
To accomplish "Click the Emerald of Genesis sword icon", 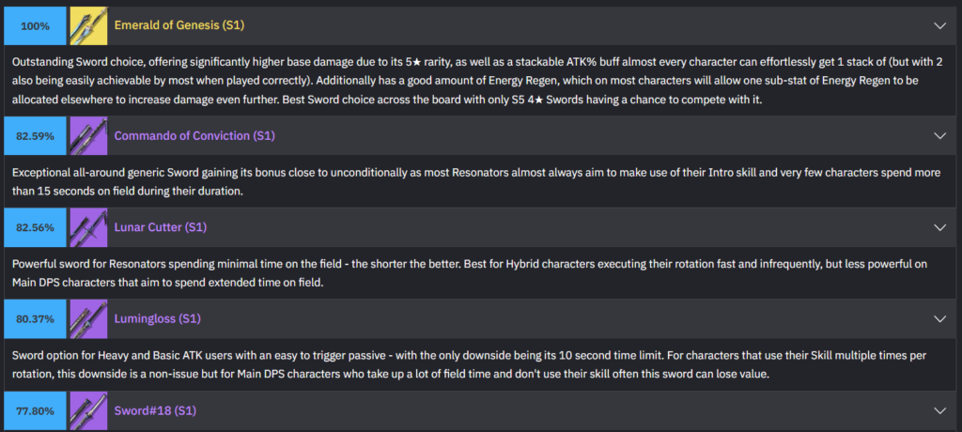I will (88, 25).
